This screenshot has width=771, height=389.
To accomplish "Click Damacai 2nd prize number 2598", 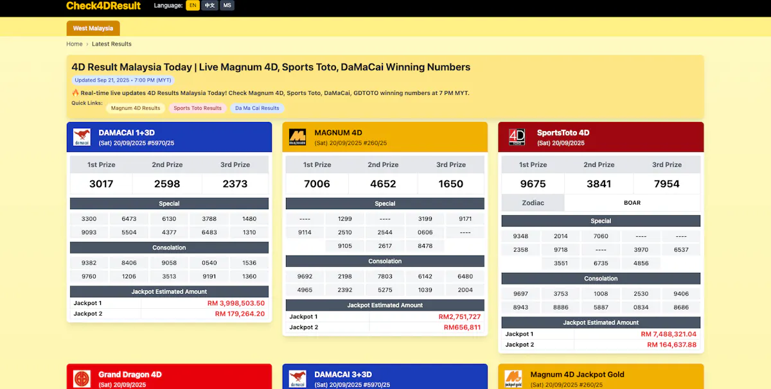I will tap(167, 184).
